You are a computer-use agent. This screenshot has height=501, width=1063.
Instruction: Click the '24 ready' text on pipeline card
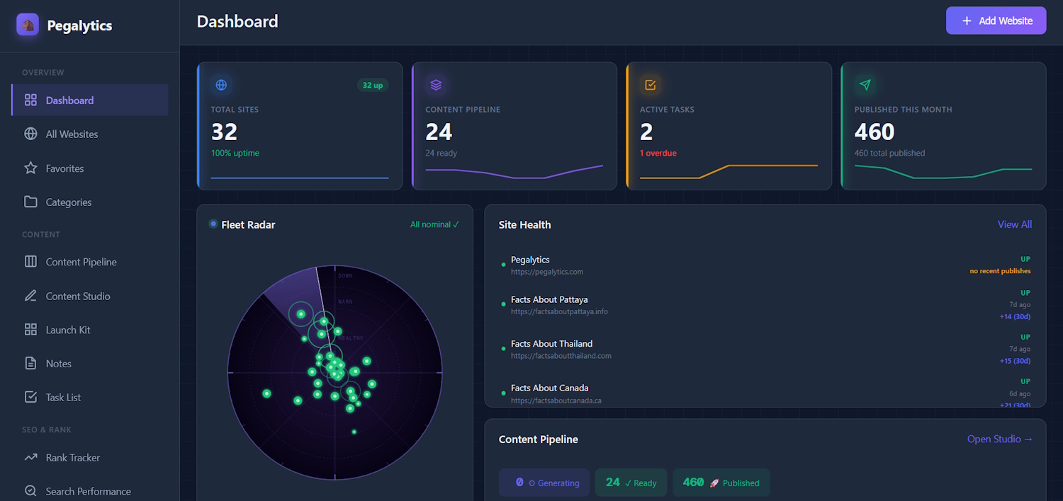pyautogui.click(x=441, y=153)
